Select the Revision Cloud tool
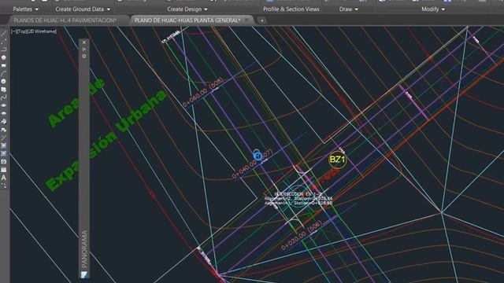The height and width of the screenshot is (283, 504). (x=3, y=90)
